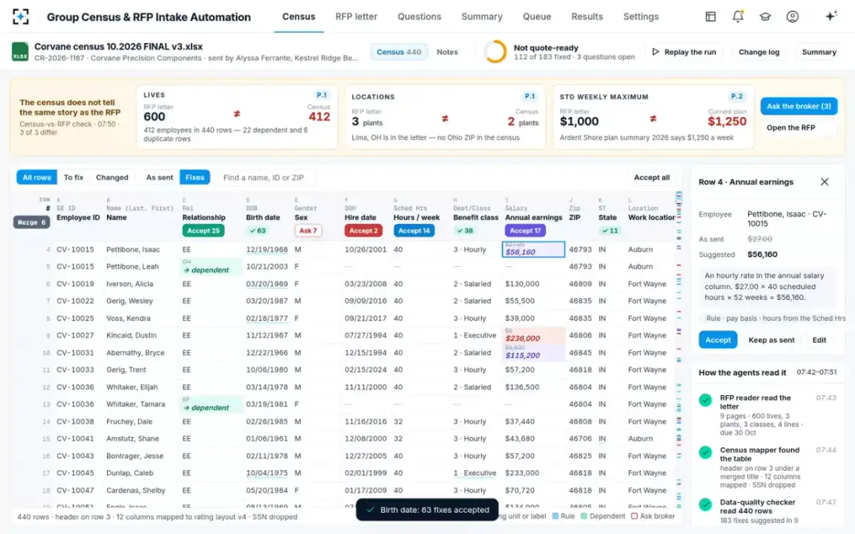Click P.1 page tag in Lives card

tap(322, 95)
